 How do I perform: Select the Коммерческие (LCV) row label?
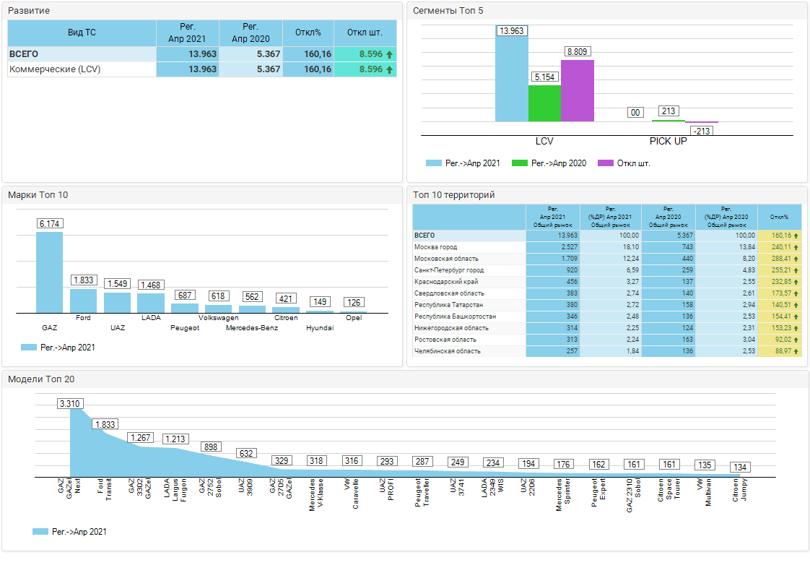(x=55, y=69)
